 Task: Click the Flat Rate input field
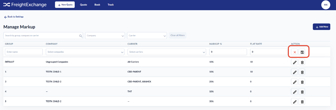click(x=269, y=52)
